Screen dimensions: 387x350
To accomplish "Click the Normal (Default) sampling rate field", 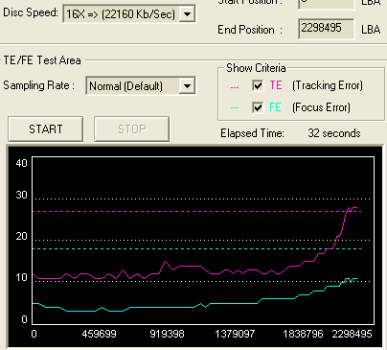I will (141, 85).
